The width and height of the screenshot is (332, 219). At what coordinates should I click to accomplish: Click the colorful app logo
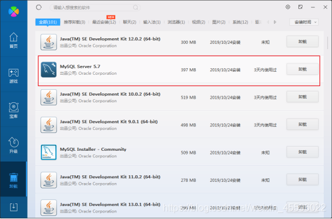pyautogui.click(x=14, y=11)
